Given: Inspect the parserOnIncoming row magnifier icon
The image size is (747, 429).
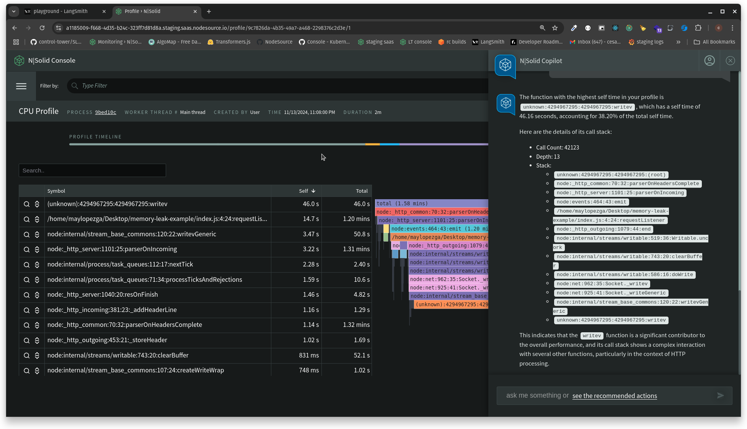Looking at the screenshot, I should pos(26,250).
